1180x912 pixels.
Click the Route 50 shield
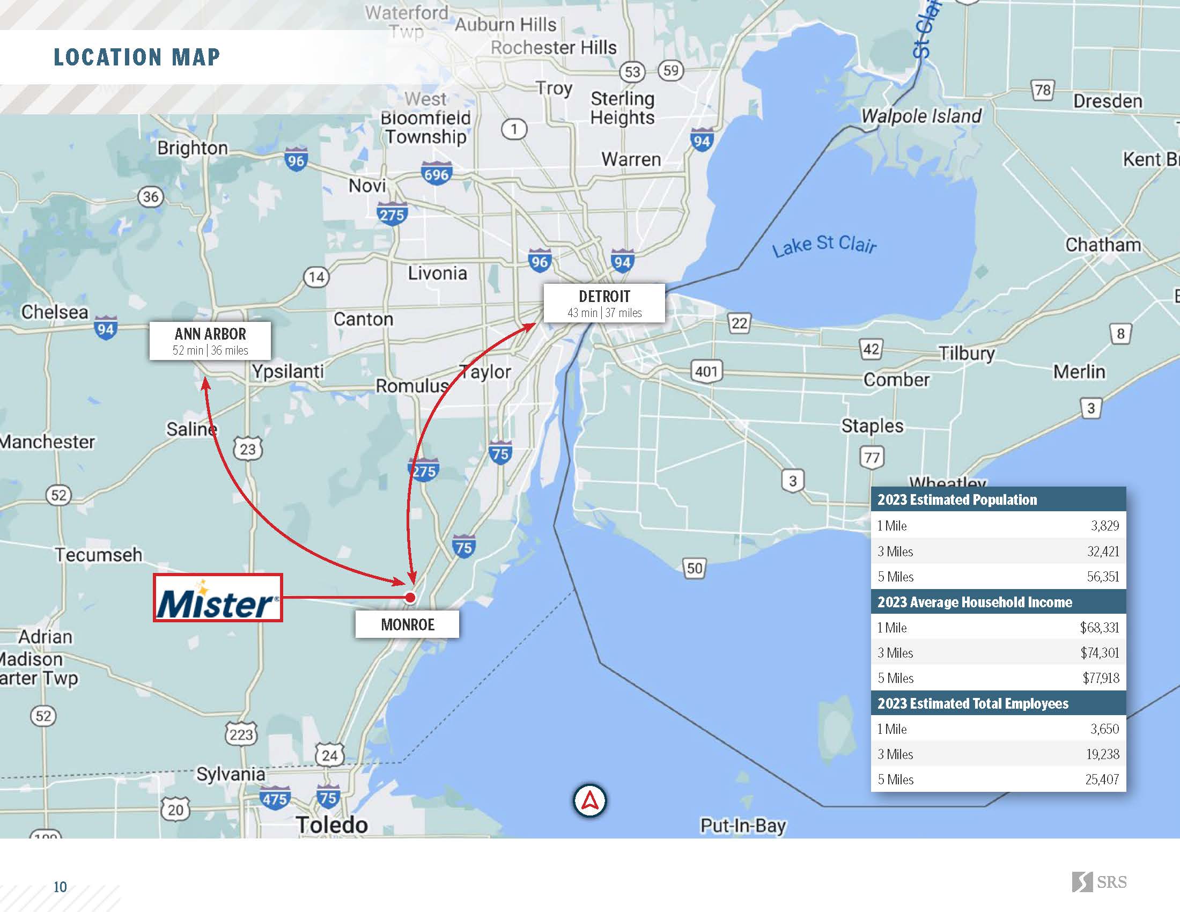coord(695,568)
